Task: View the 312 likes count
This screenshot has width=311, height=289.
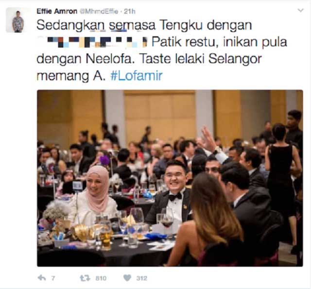Action: click(x=141, y=278)
